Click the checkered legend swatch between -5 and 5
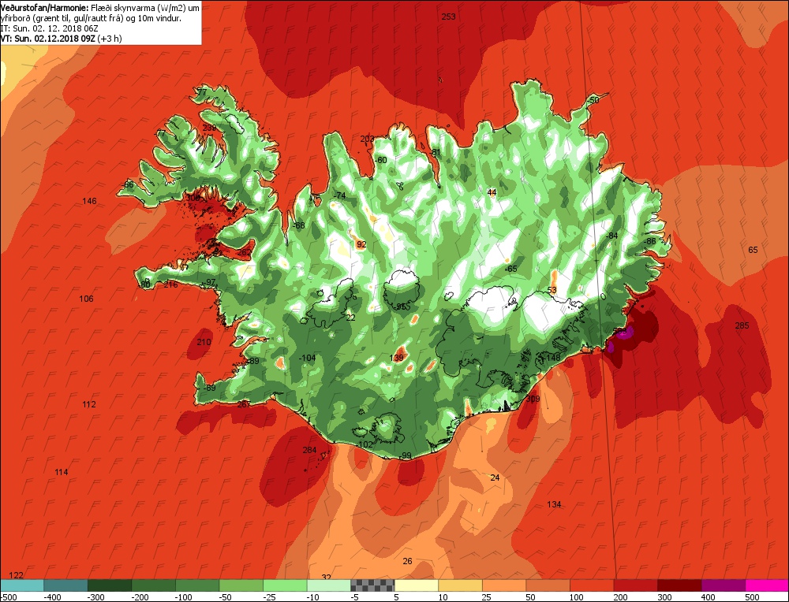 (x=372, y=585)
